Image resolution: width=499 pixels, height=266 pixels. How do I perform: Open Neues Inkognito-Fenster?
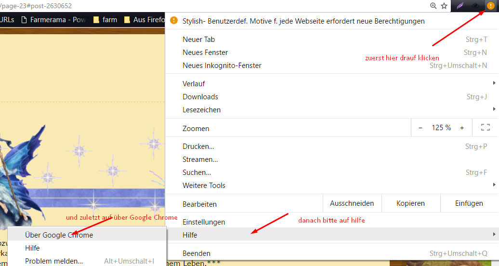coord(332,66)
